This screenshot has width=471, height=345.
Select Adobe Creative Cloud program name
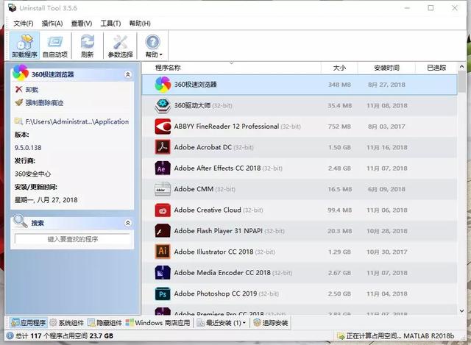tap(208, 210)
